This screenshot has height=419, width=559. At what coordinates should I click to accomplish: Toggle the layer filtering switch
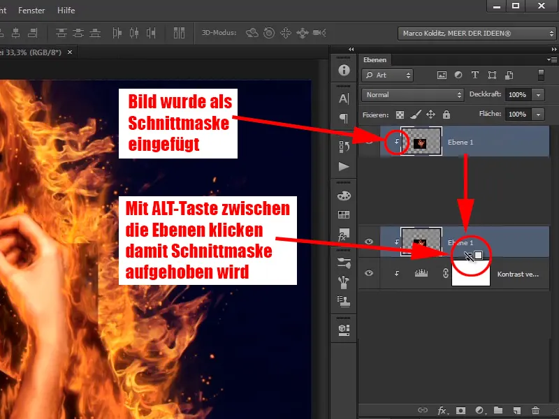pos(541,75)
